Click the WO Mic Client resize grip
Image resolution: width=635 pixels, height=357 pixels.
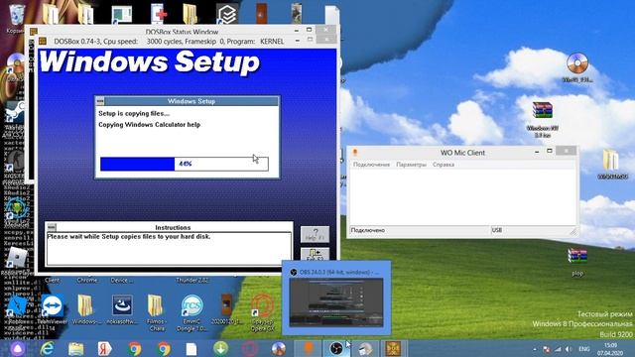[573, 231]
